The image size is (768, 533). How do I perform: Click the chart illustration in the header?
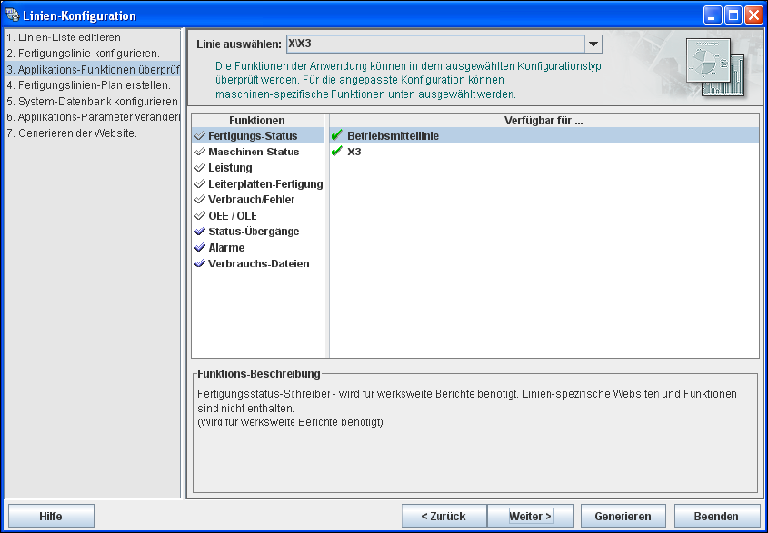click(x=715, y=66)
